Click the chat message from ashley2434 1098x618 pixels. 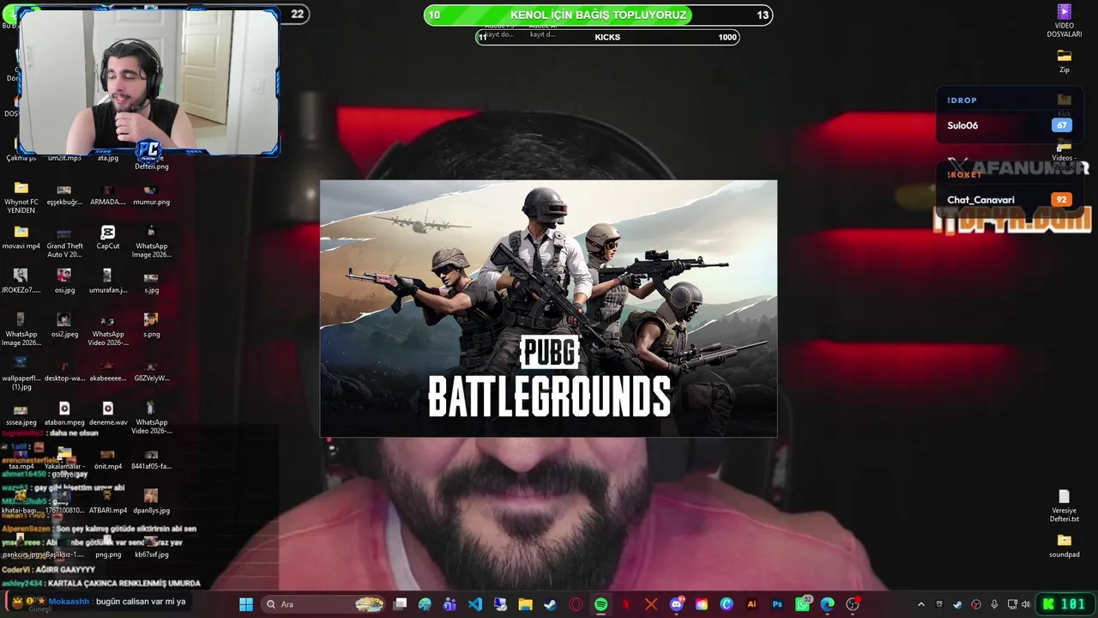coord(101,583)
